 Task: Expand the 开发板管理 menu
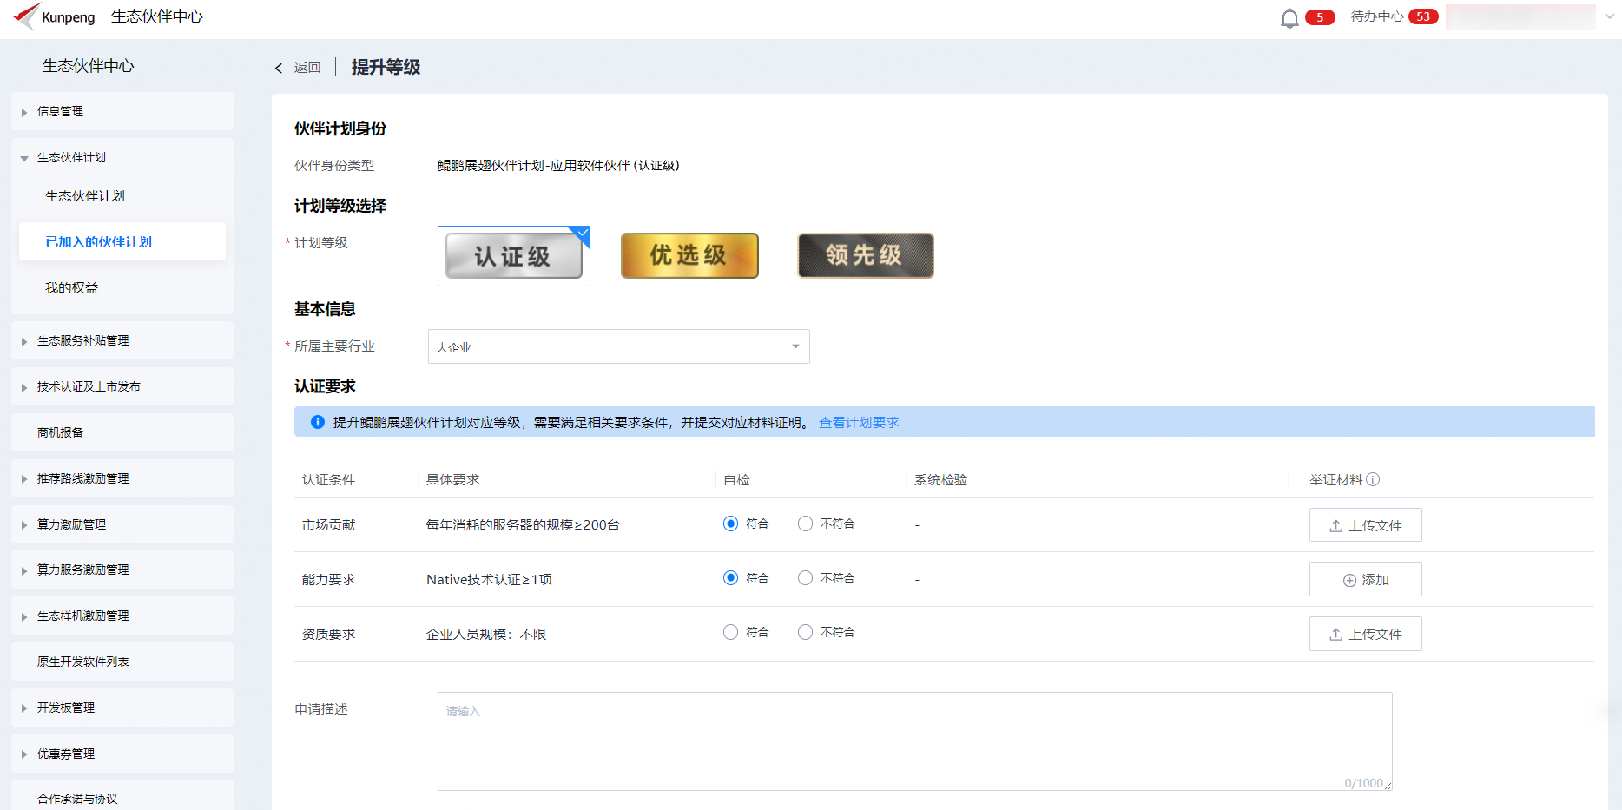point(122,708)
